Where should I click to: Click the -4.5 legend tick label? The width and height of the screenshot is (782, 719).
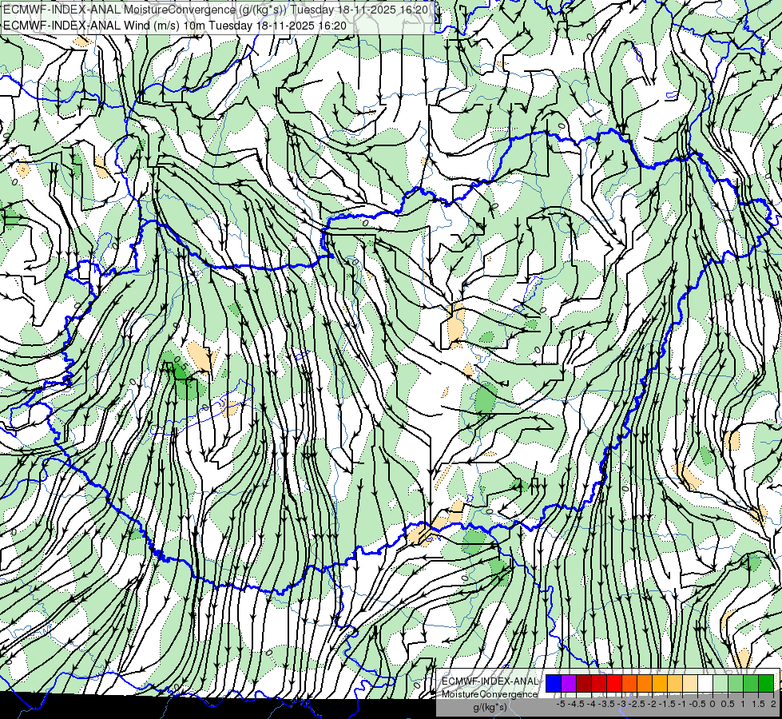pos(576,704)
